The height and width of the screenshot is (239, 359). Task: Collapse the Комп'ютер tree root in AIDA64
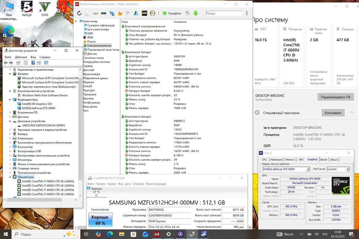[x=76, y=21]
